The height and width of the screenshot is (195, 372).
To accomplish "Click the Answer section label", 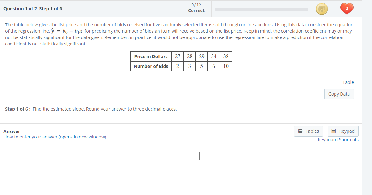I will coord(12,131).
